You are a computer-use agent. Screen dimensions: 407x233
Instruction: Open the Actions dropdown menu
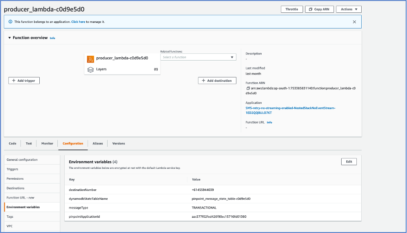point(349,9)
